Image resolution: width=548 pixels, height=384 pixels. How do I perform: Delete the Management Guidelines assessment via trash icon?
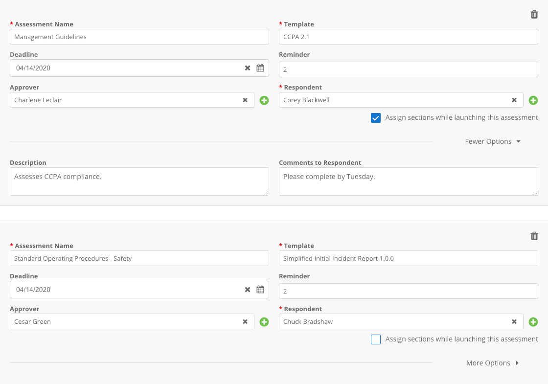534,14
